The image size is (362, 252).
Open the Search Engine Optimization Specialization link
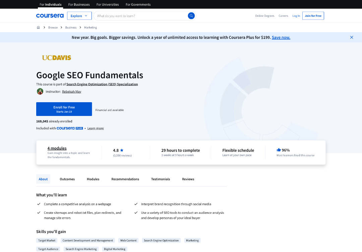(102, 84)
